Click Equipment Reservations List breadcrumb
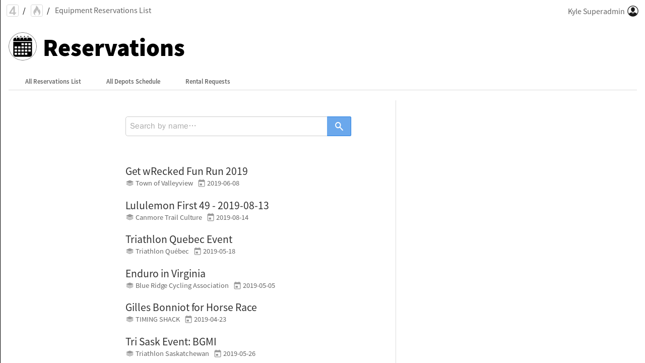This screenshot has height=363, width=645. click(103, 11)
